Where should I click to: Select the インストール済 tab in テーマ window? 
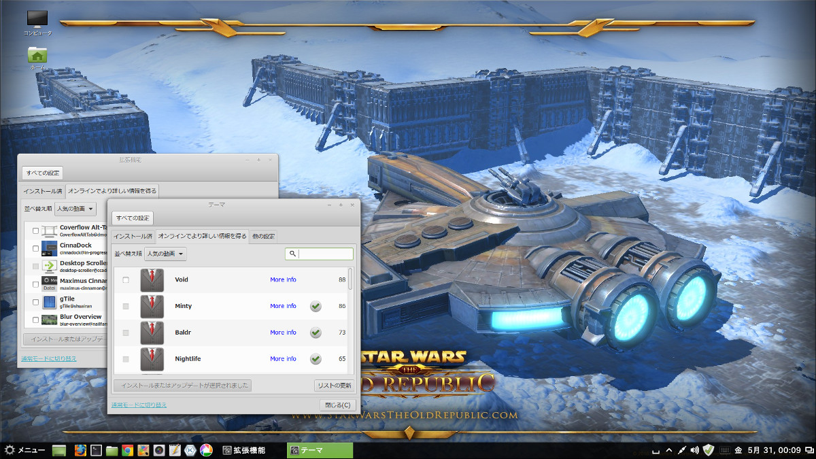point(133,237)
